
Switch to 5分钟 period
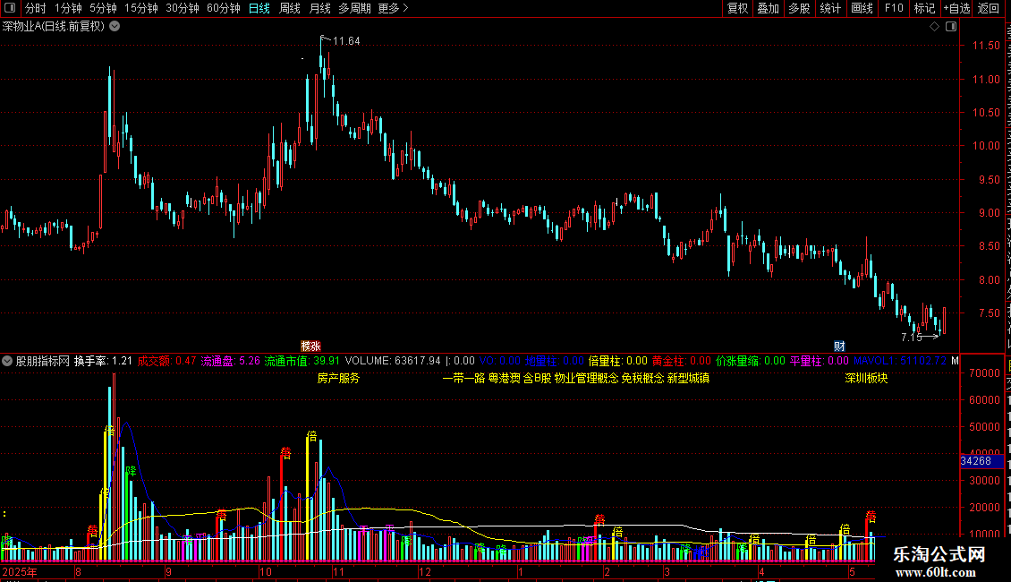(x=103, y=8)
